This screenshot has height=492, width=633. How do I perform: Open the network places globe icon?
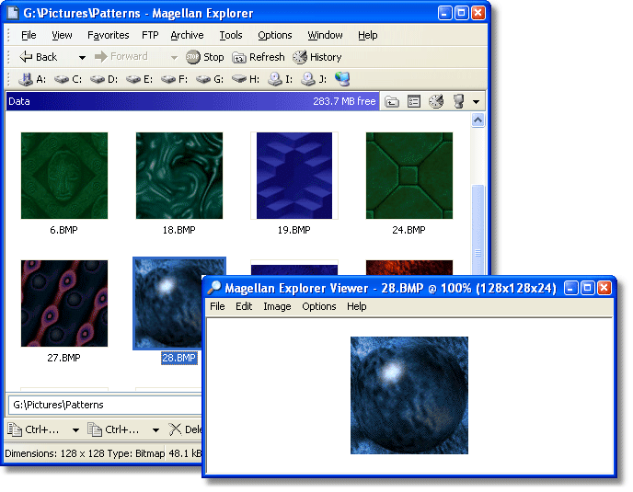(x=342, y=79)
